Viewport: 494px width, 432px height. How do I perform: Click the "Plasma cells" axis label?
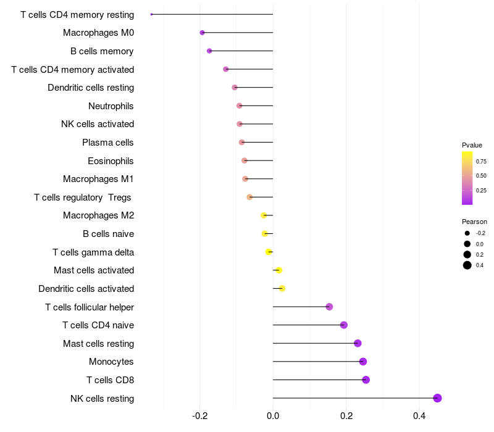point(108,143)
